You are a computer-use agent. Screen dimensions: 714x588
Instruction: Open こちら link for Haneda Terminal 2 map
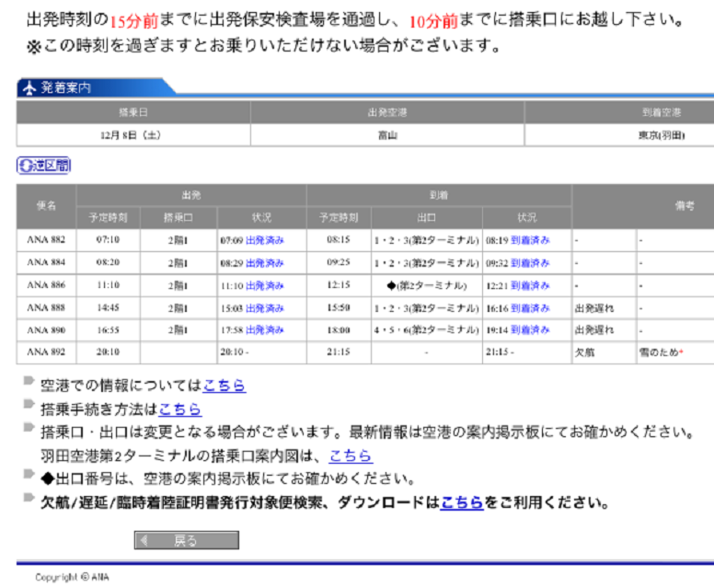tap(351, 455)
